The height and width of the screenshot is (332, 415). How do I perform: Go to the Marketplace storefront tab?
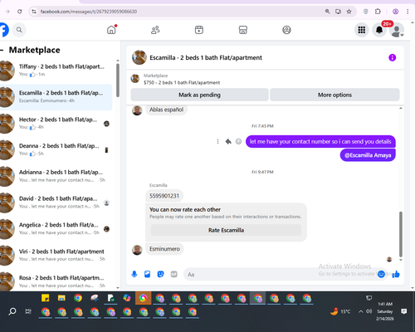[243, 30]
